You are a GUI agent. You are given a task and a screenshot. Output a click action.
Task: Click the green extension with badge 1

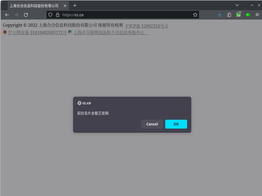tap(239, 15)
